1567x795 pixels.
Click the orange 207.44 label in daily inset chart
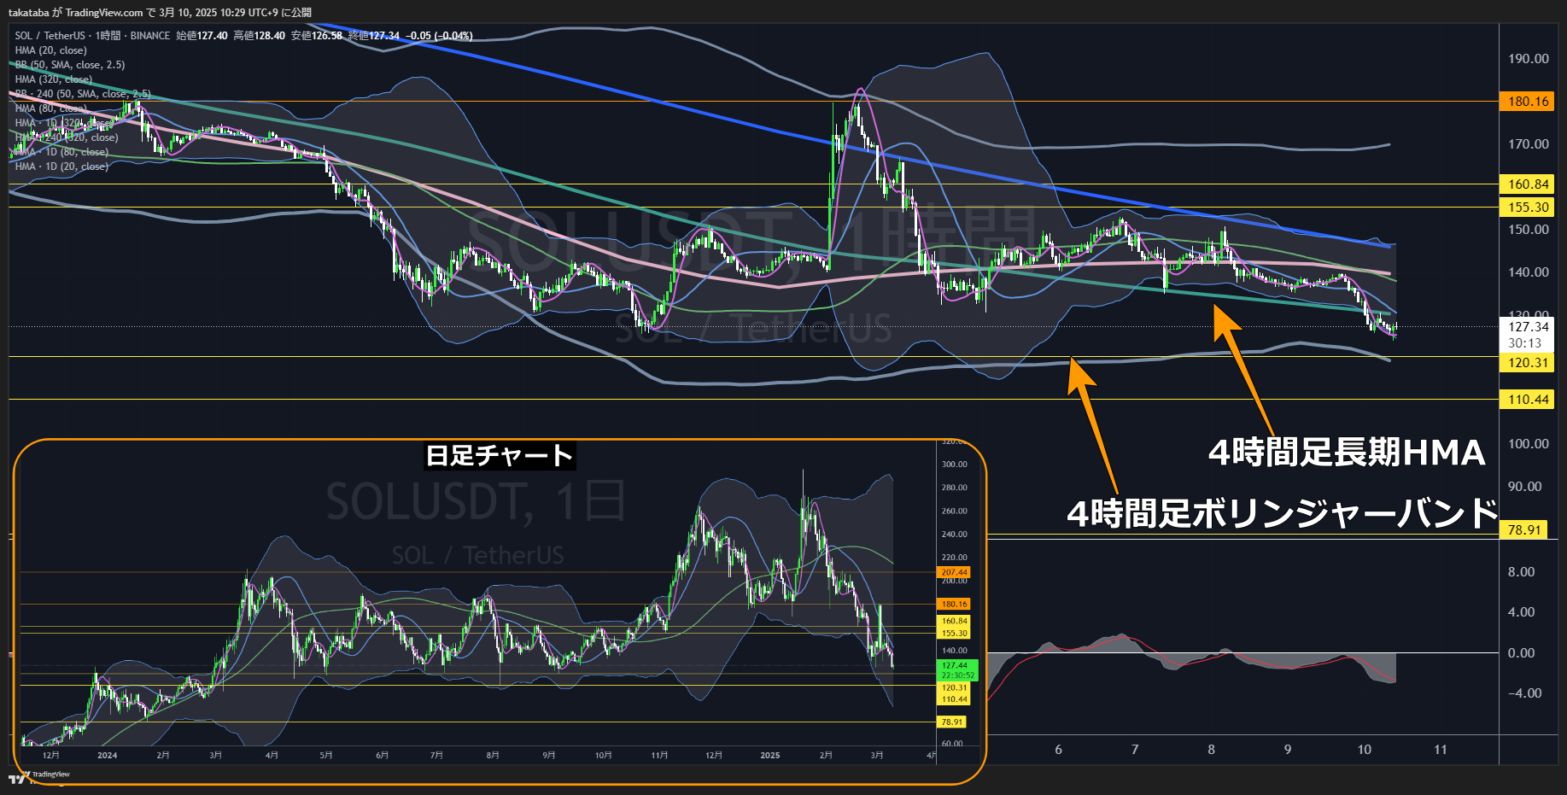954,572
